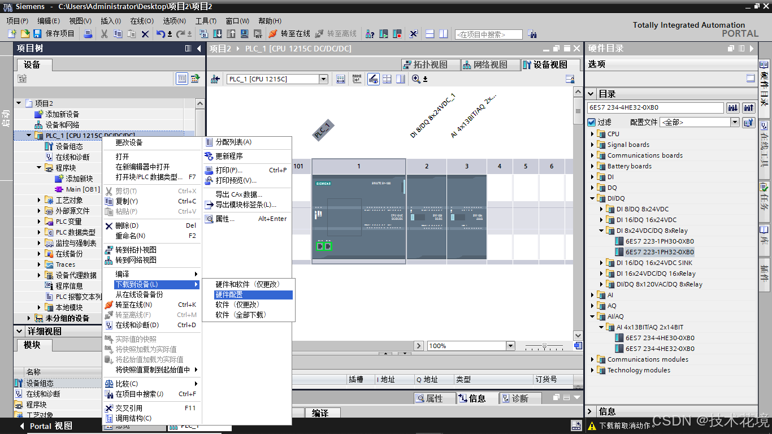Select 设备和网络 in the project tree
The height and width of the screenshot is (434, 772).
coord(62,125)
